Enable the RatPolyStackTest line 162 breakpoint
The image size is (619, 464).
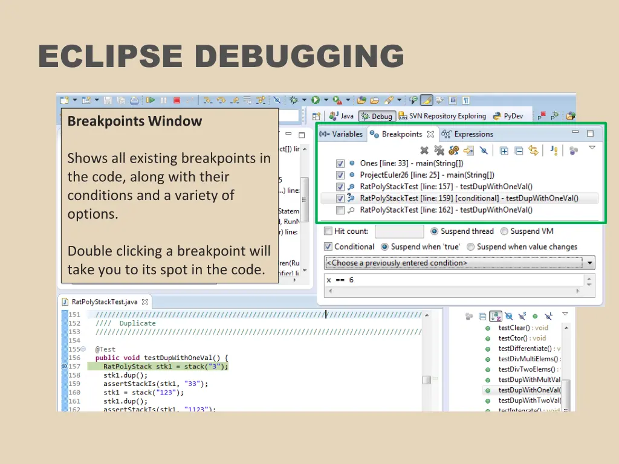[340, 210]
